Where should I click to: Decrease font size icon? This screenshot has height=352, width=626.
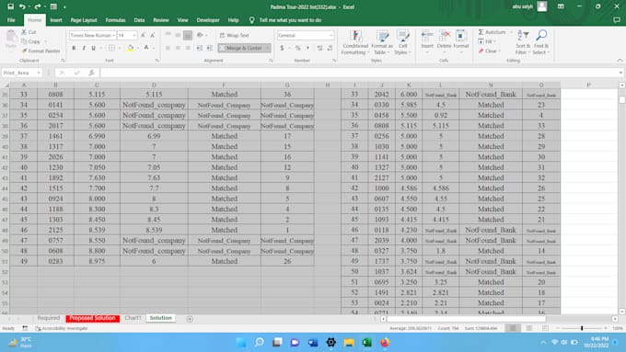(x=153, y=36)
